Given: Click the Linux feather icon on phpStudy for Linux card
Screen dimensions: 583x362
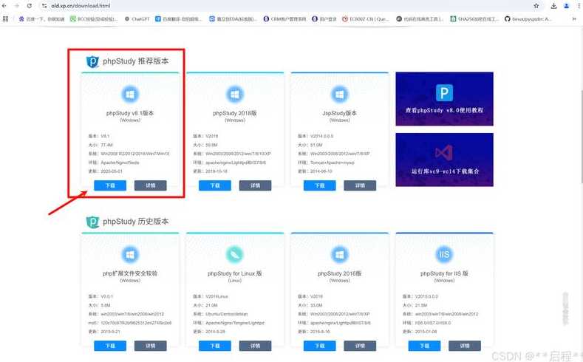Looking at the screenshot, I should [x=235, y=255].
